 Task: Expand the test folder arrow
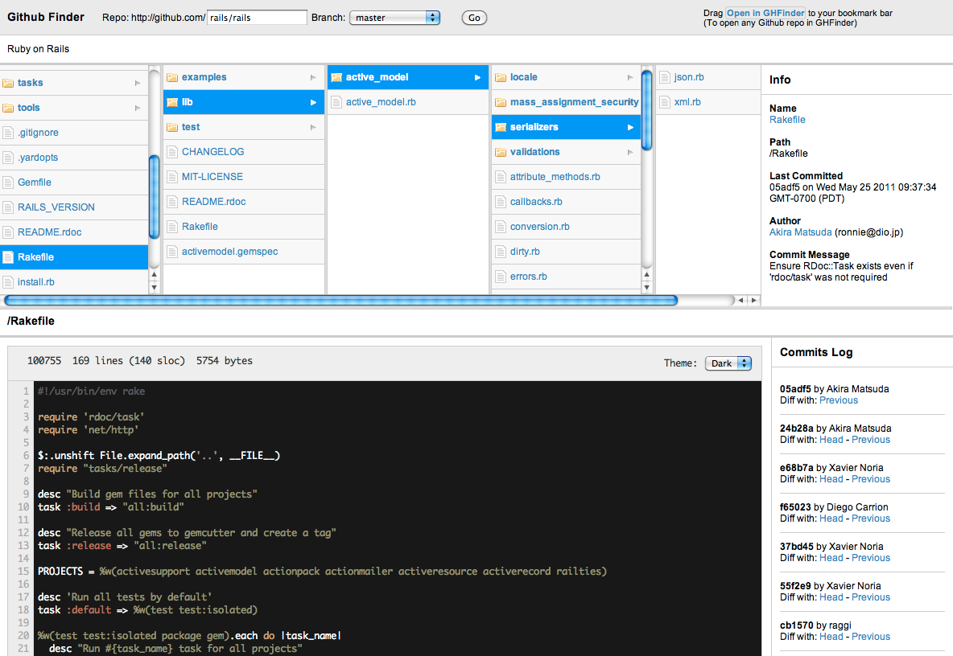coord(313,128)
